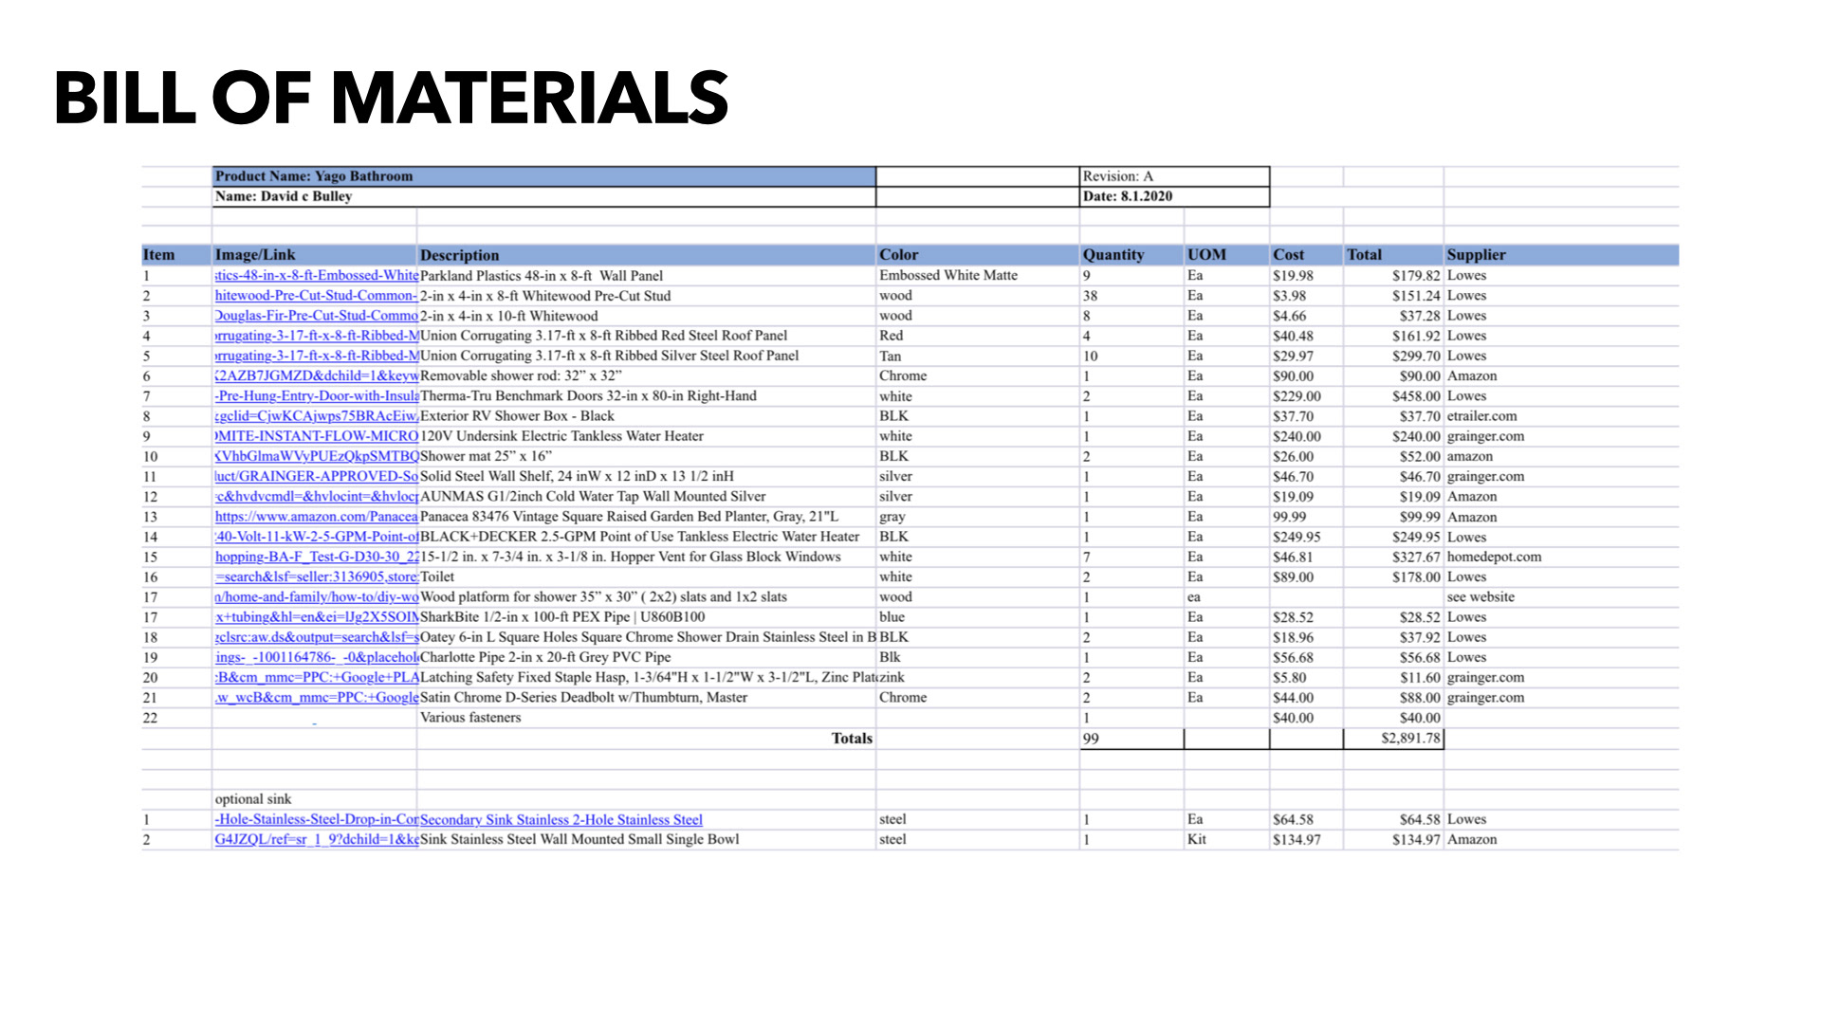Select the Toilet description cell

point(437,576)
